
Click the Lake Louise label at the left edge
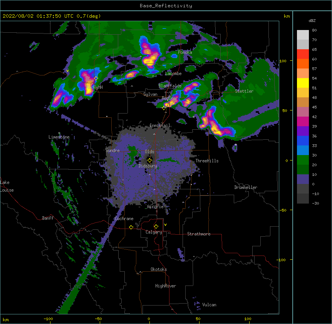point(7,186)
